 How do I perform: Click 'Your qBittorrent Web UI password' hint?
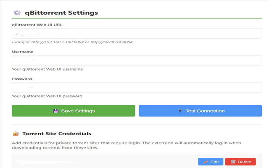click(x=47, y=96)
